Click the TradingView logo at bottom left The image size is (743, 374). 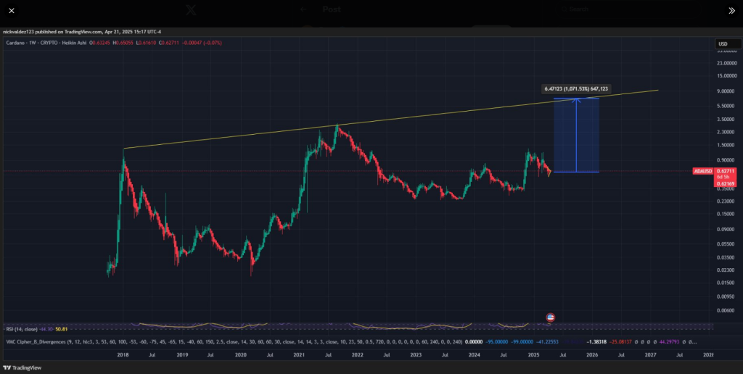tap(22, 367)
